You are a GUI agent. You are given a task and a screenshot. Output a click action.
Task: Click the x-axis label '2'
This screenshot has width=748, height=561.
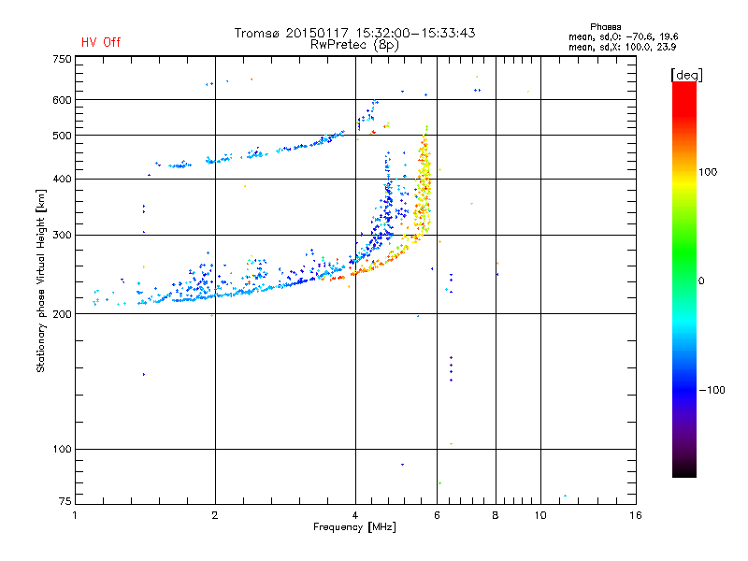215,515
